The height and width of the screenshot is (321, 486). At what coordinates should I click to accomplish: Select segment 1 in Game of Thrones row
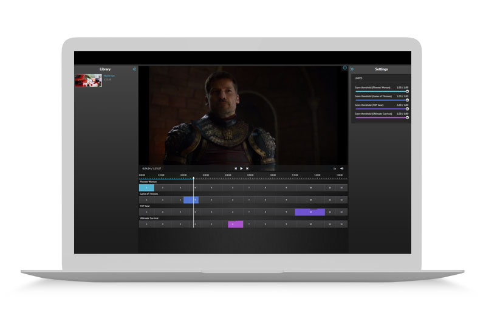[x=146, y=200]
